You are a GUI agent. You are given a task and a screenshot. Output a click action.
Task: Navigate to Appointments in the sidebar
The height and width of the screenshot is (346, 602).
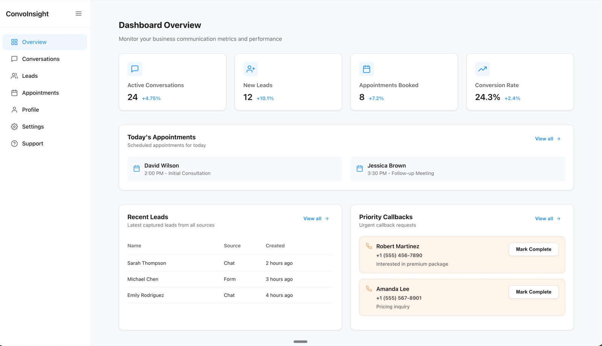coord(45,93)
